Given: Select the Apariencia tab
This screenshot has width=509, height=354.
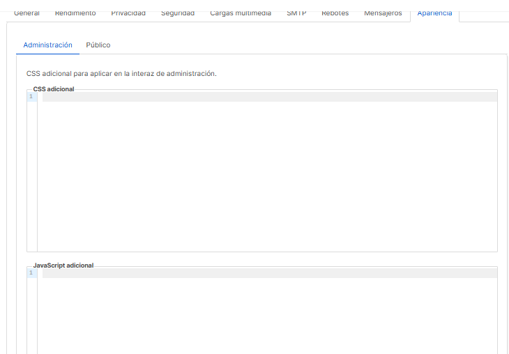Looking at the screenshot, I should (434, 13).
